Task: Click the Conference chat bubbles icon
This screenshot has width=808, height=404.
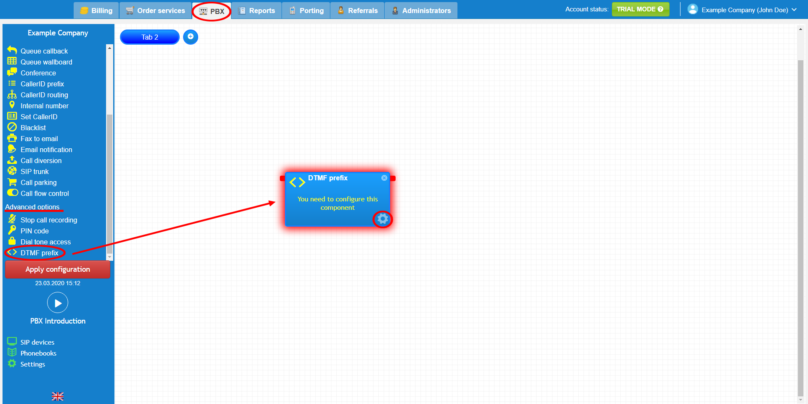Action: coord(12,72)
